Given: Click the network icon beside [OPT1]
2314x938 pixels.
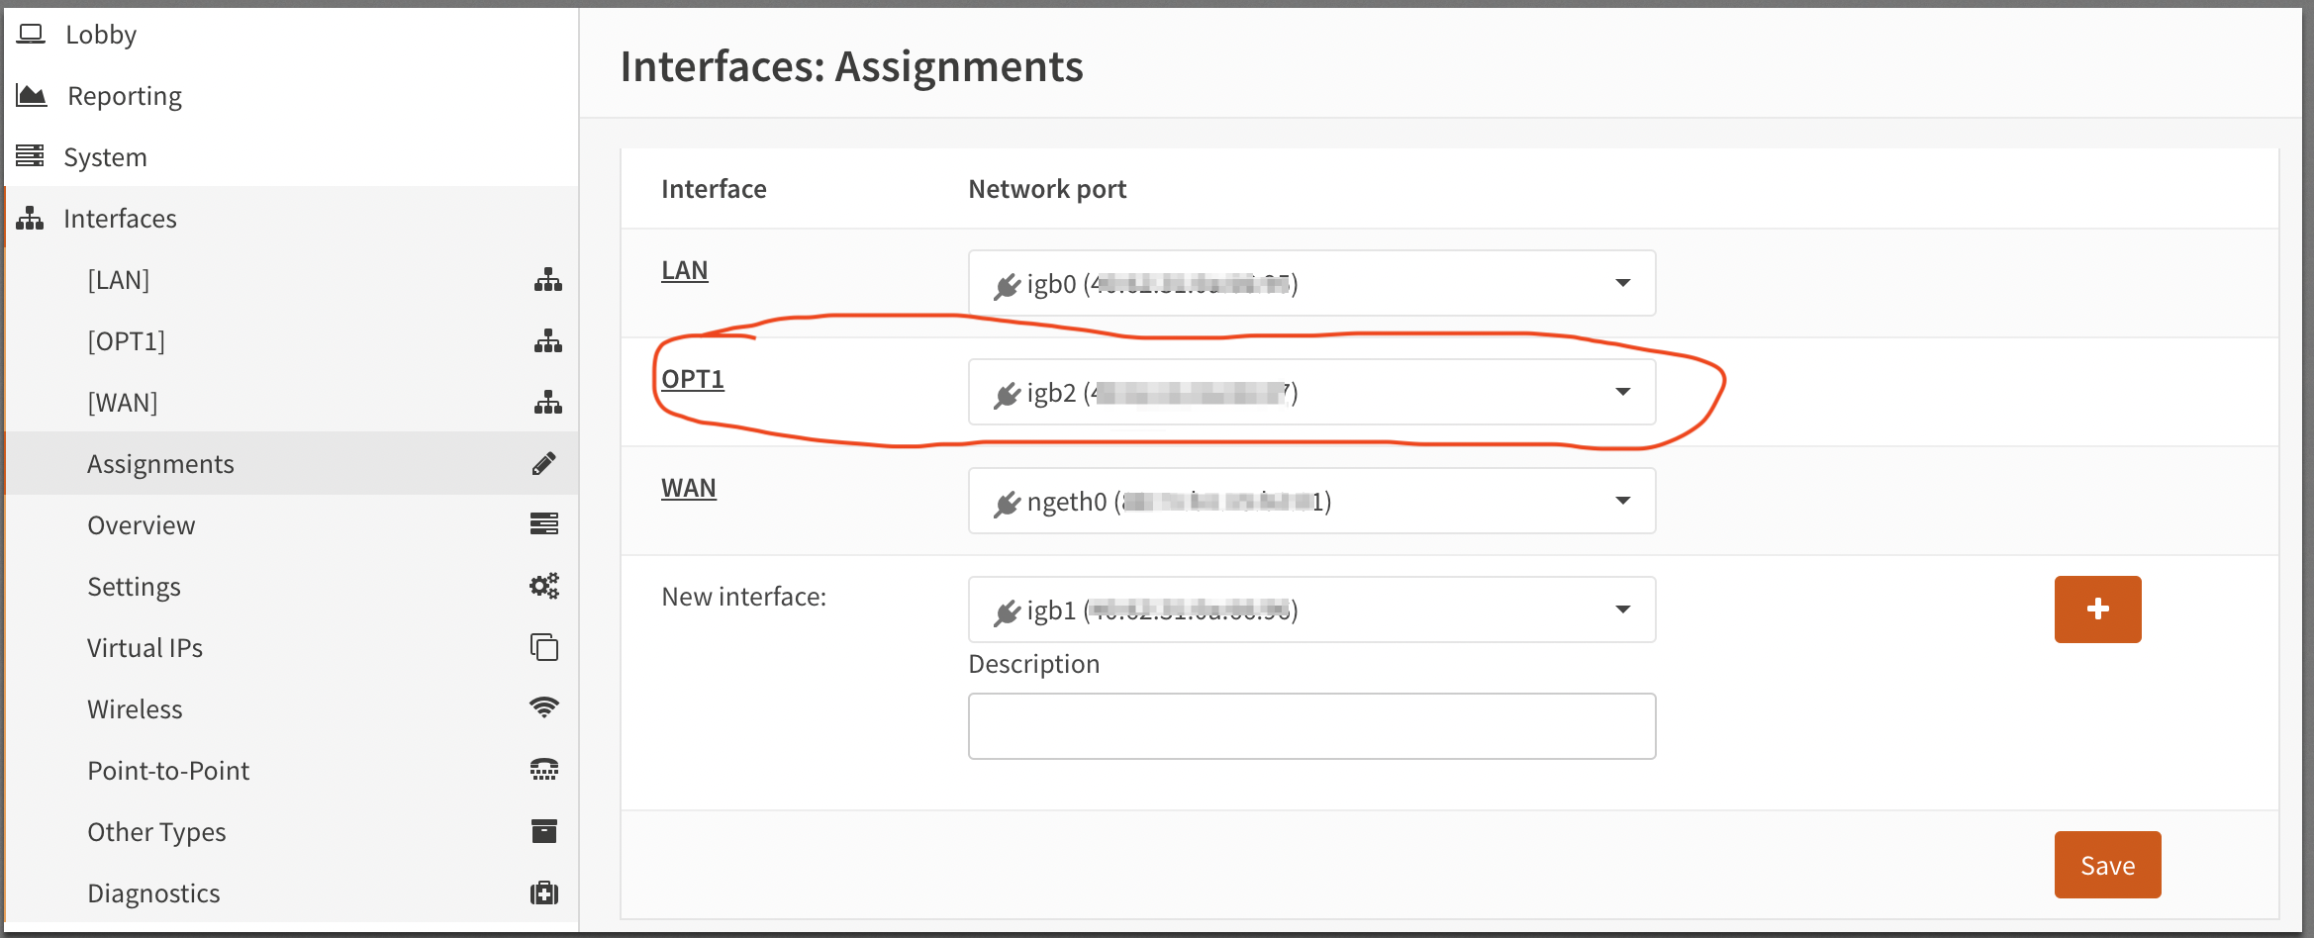Looking at the screenshot, I should pyautogui.click(x=547, y=341).
